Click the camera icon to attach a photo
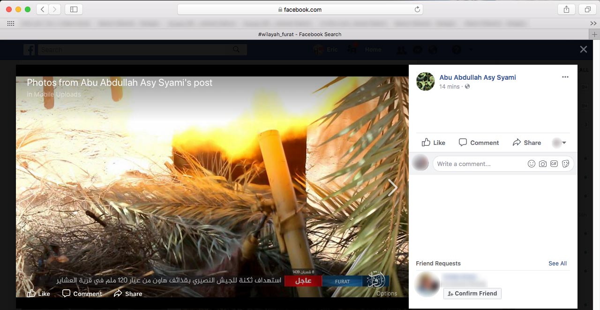 [x=542, y=164]
